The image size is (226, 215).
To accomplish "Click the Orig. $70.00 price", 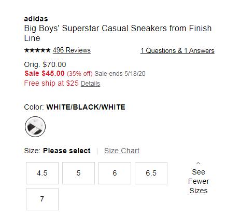I will [45, 64].
